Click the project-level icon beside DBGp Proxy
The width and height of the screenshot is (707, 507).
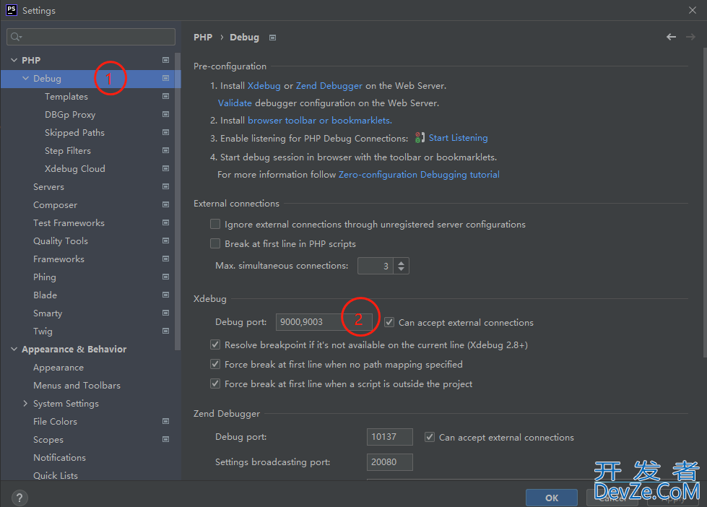click(x=165, y=114)
